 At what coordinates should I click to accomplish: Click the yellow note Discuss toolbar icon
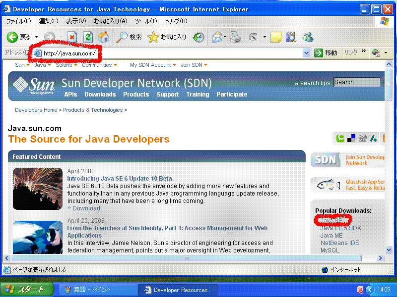(276, 38)
